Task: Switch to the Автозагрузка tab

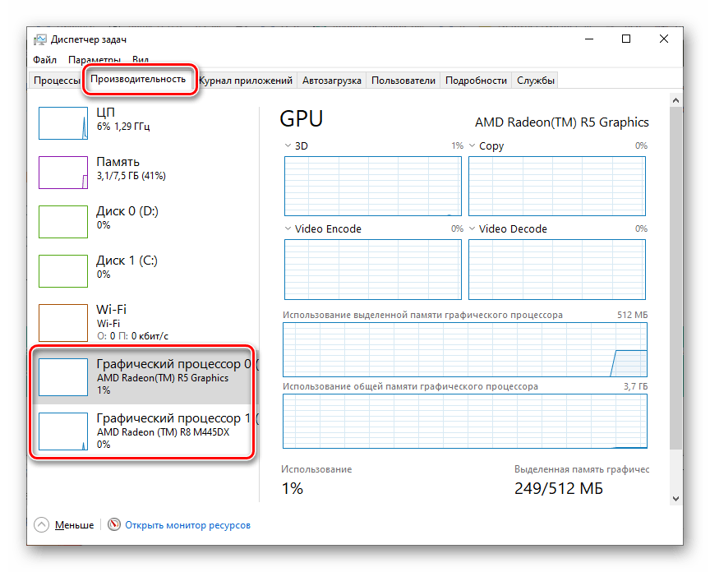Action: point(331,81)
